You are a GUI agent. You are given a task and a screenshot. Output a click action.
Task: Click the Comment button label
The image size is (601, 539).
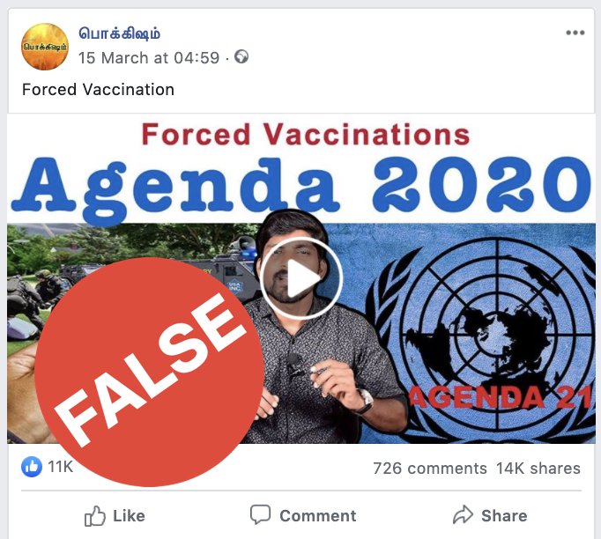point(318,516)
